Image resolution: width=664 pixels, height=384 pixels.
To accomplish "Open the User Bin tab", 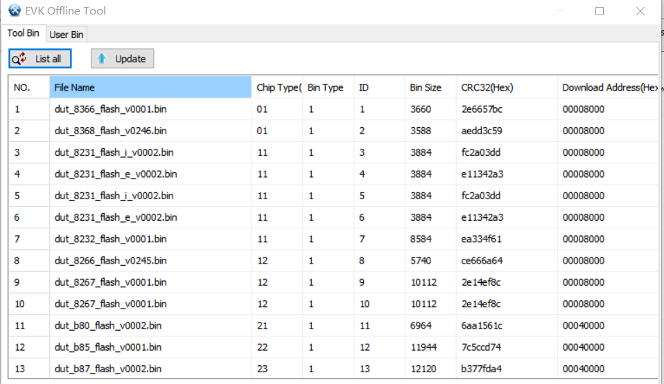I will [x=67, y=35].
